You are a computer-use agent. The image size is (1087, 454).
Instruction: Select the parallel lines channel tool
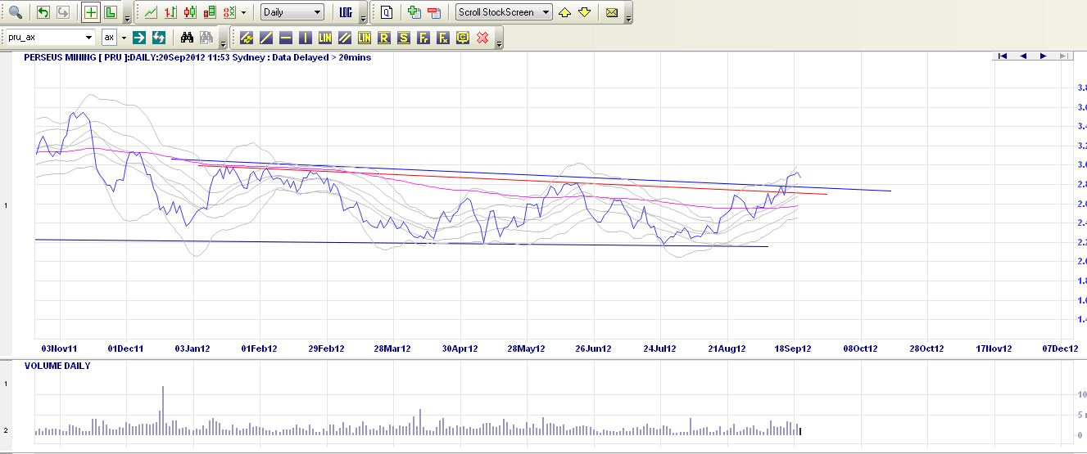(x=345, y=38)
